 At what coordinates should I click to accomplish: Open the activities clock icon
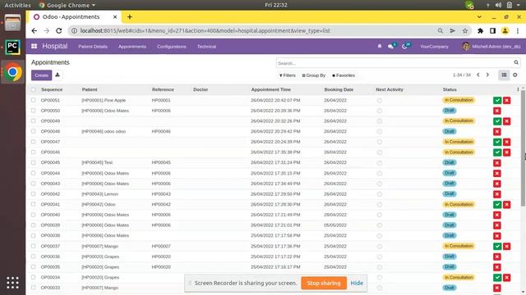405,46
